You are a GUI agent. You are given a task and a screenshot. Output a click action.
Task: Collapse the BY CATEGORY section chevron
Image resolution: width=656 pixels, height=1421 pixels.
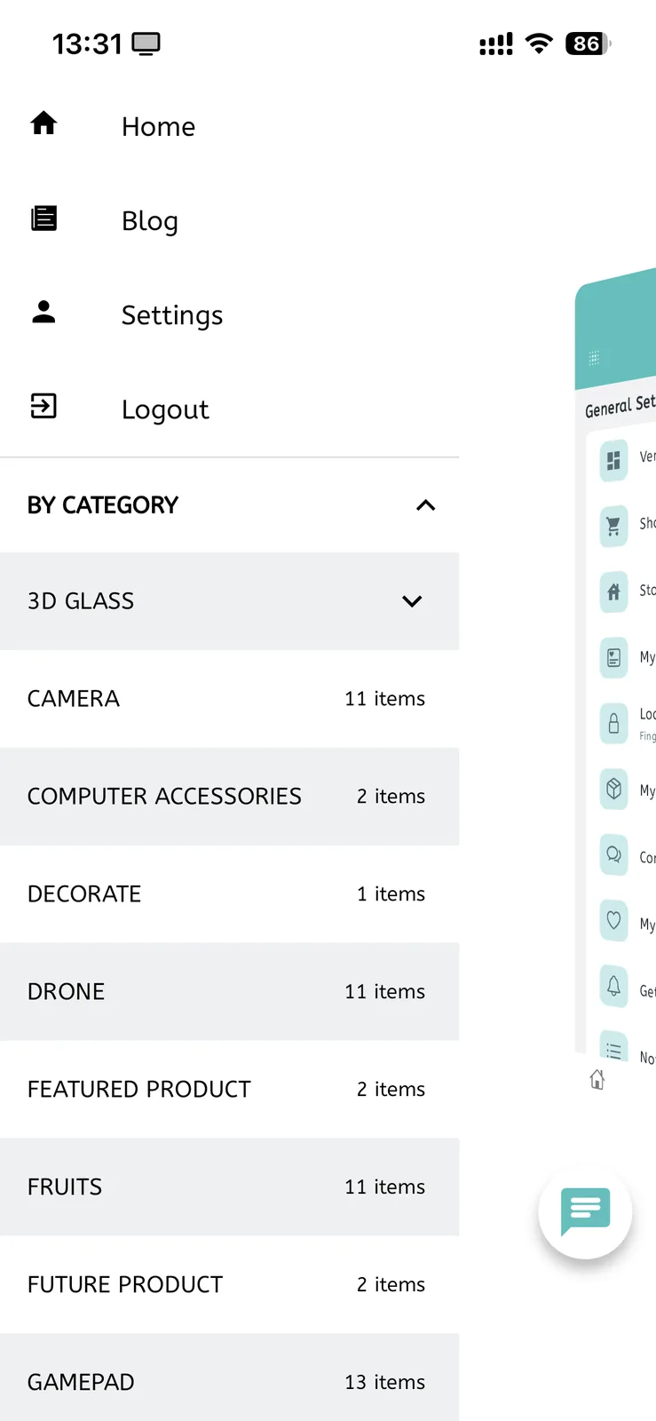coord(426,505)
